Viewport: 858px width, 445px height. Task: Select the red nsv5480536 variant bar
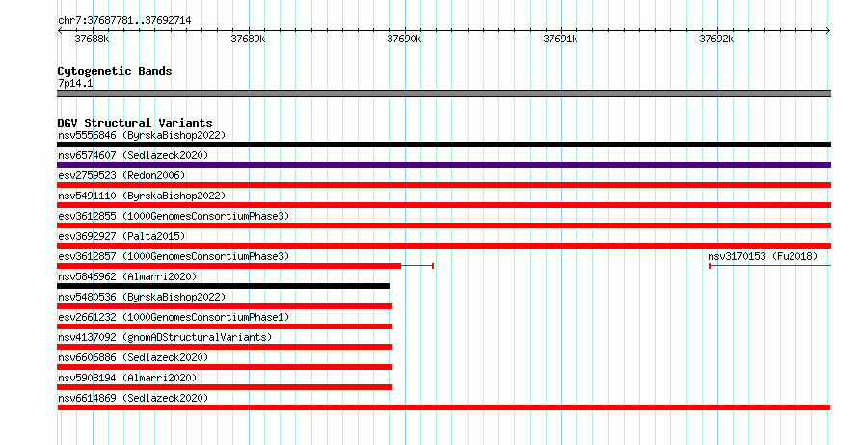(225, 306)
